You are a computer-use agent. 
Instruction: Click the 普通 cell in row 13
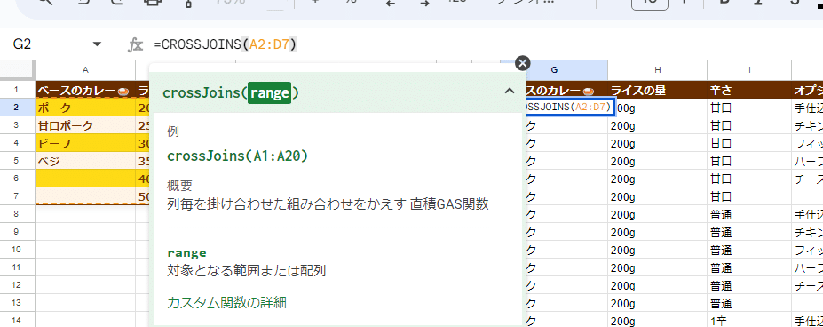pos(749,303)
